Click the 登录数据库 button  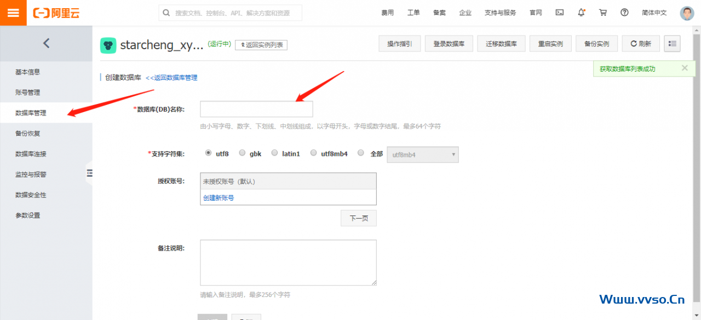[x=449, y=44]
